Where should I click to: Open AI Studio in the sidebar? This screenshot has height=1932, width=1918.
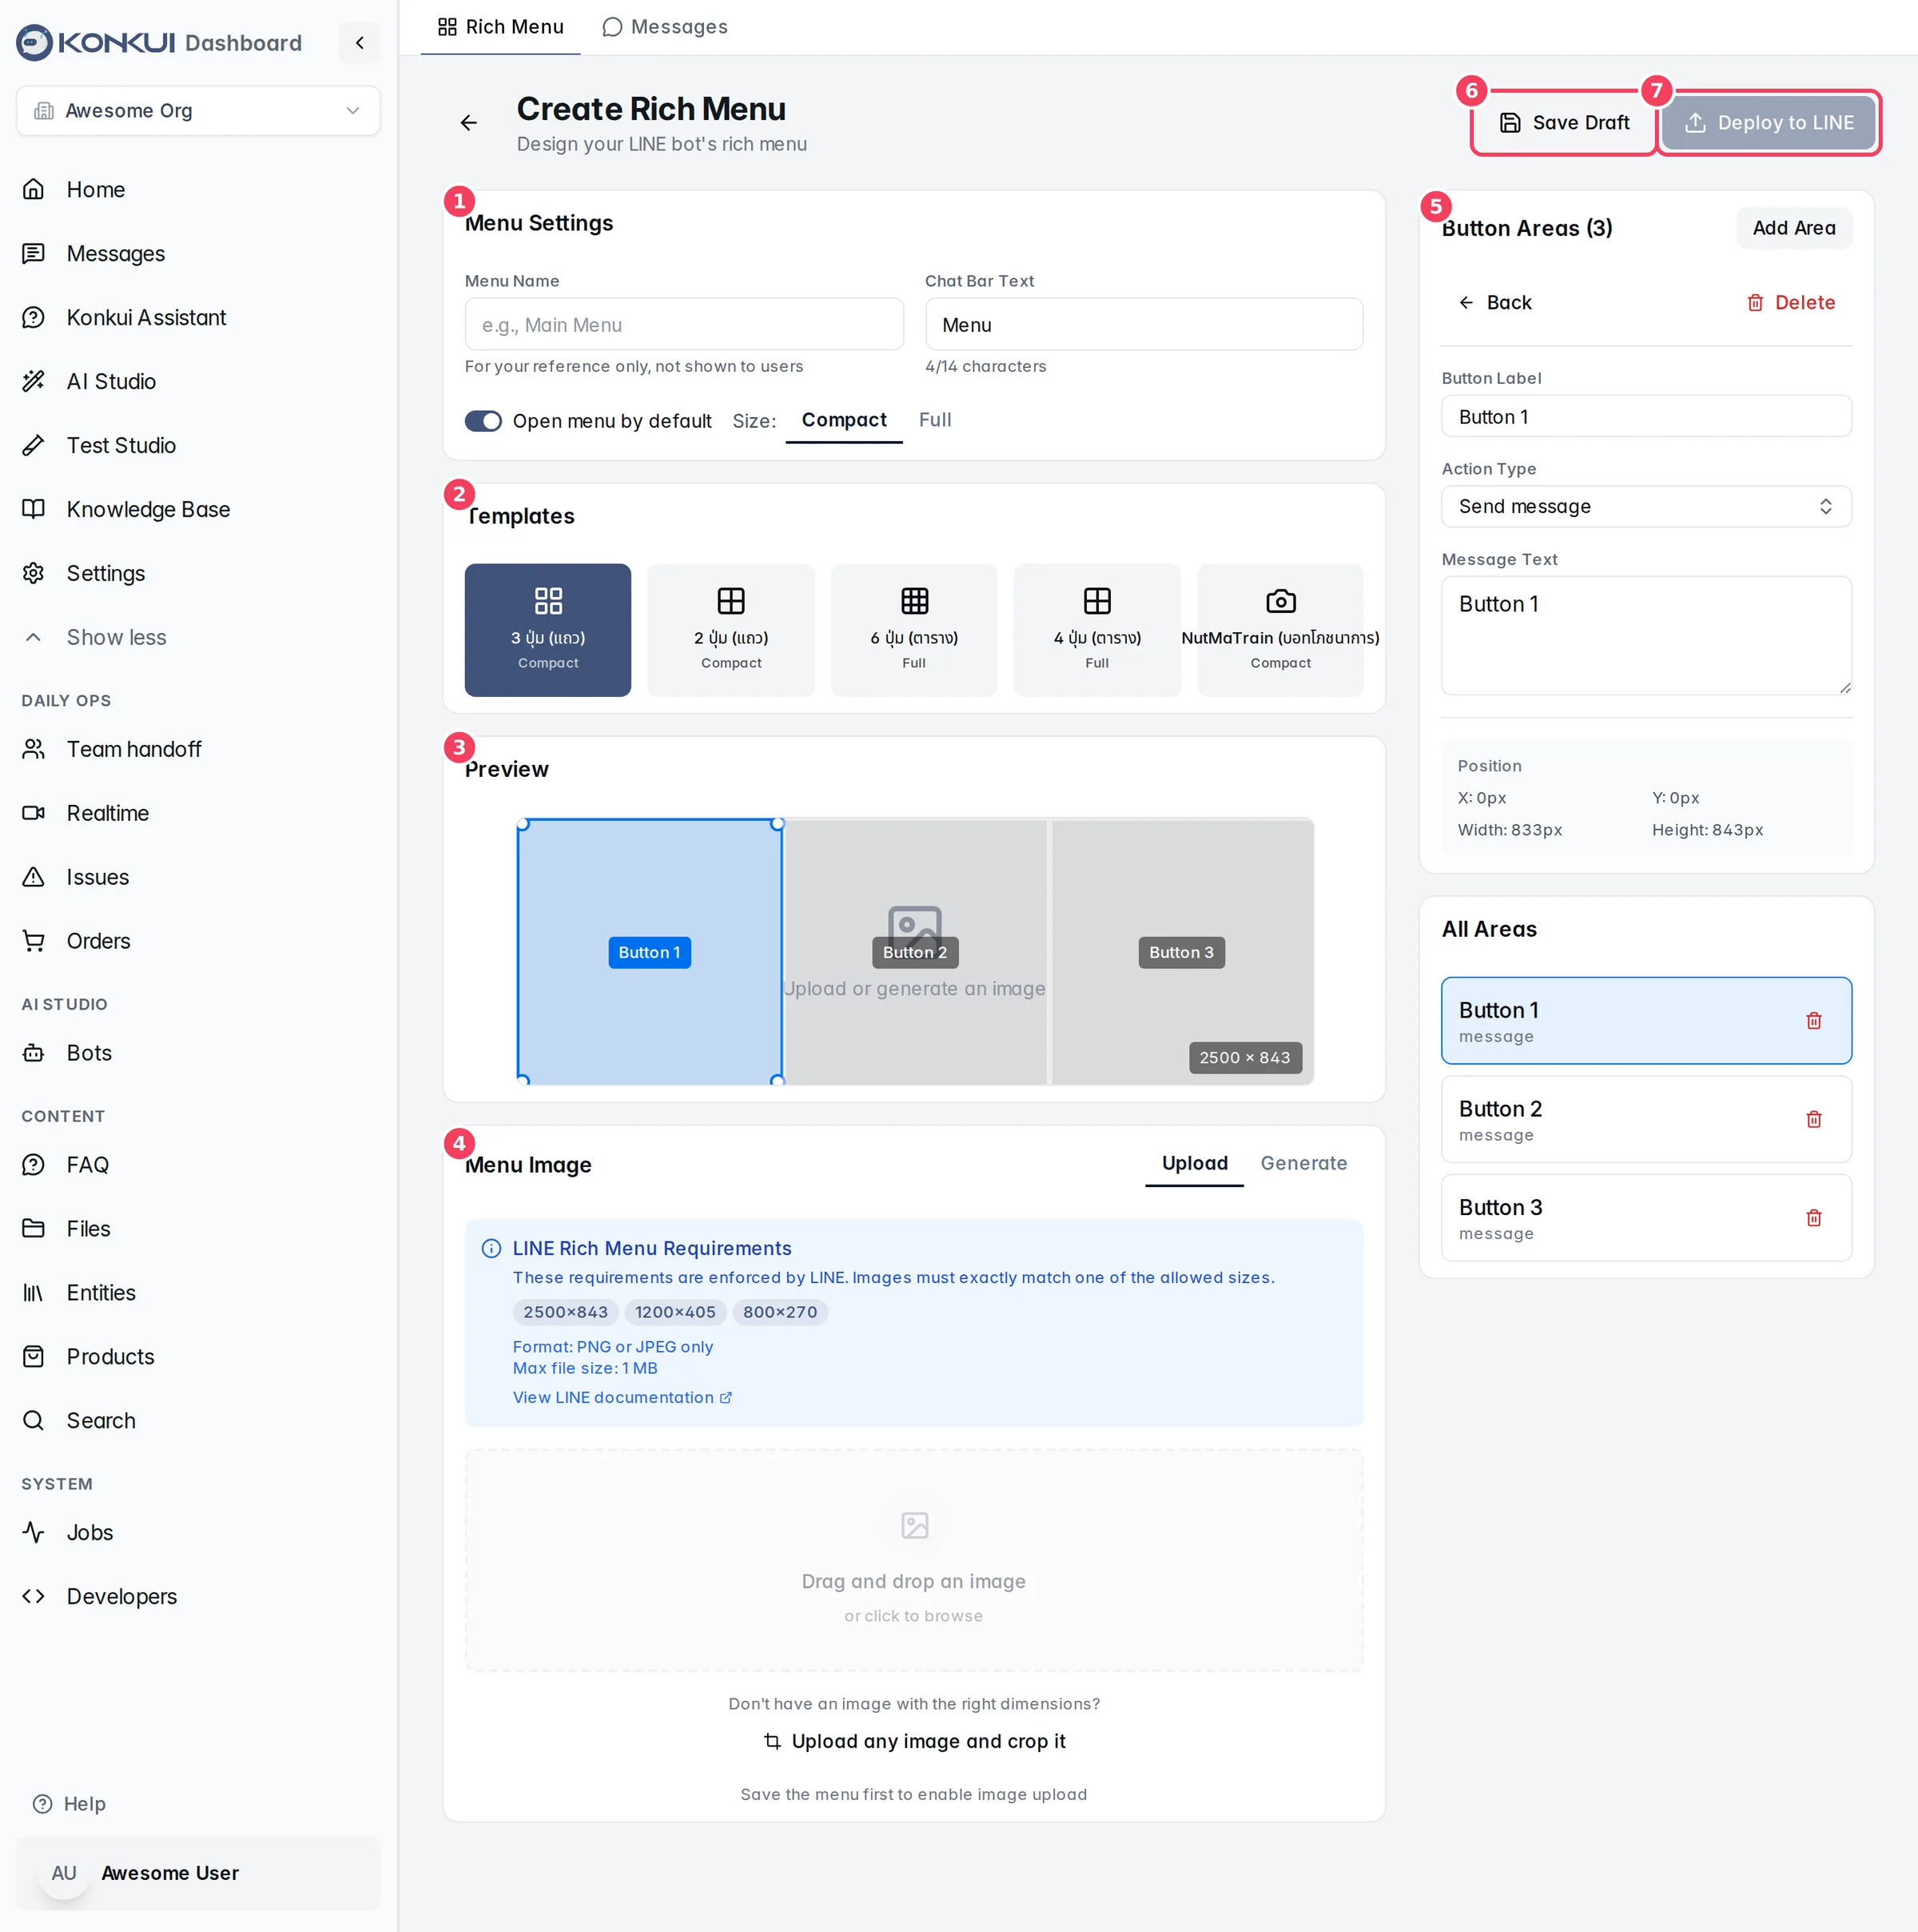click(x=198, y=382)
